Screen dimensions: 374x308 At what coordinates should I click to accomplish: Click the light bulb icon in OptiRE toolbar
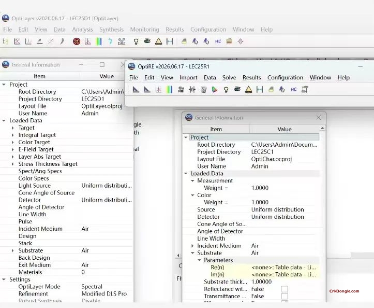coord(226,90)
